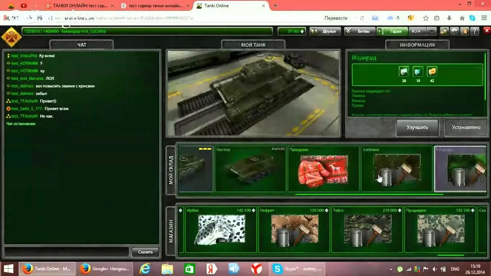Image resolution: width=491 pixels, height=276 pixels.
Task: Click the Сказать send button
Action: coord(145,252)
